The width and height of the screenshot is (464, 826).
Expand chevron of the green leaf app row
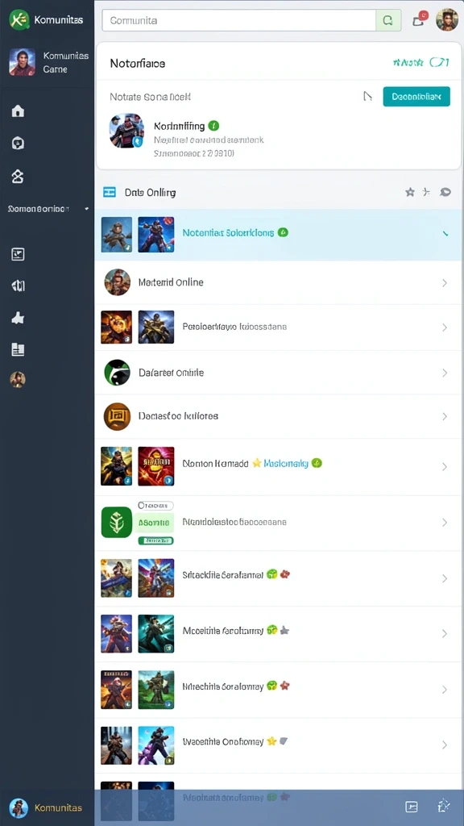pyautogui.click(x=445, y=523)
